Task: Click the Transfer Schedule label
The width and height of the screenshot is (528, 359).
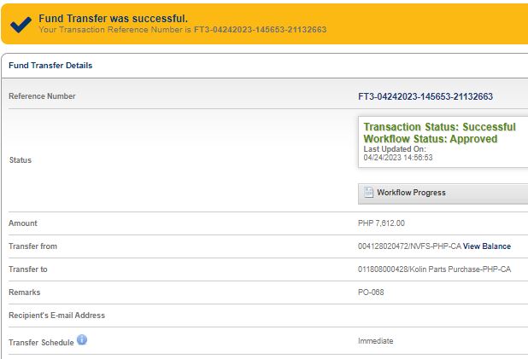Action: click(x=40, y=342)
